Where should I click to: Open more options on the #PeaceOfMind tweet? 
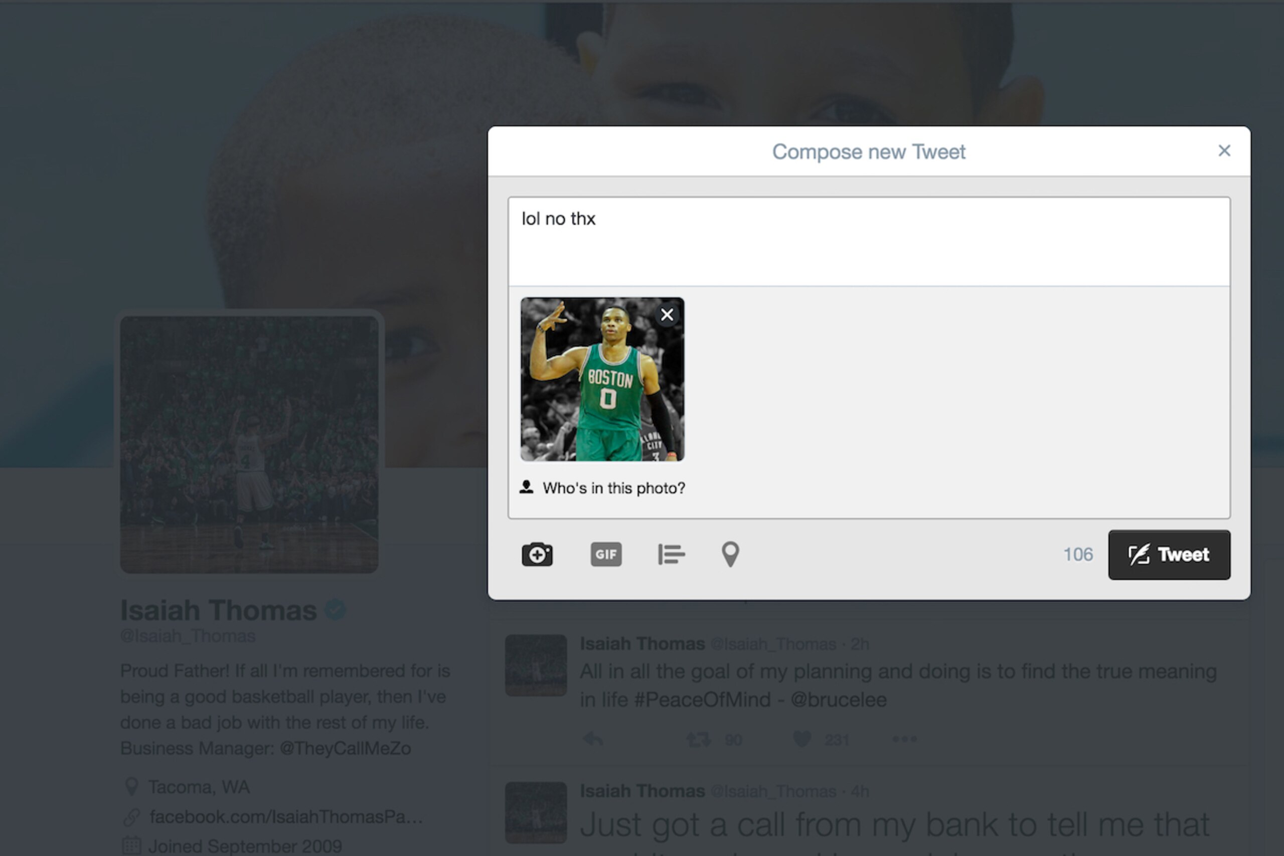click(x=904, y=739)
